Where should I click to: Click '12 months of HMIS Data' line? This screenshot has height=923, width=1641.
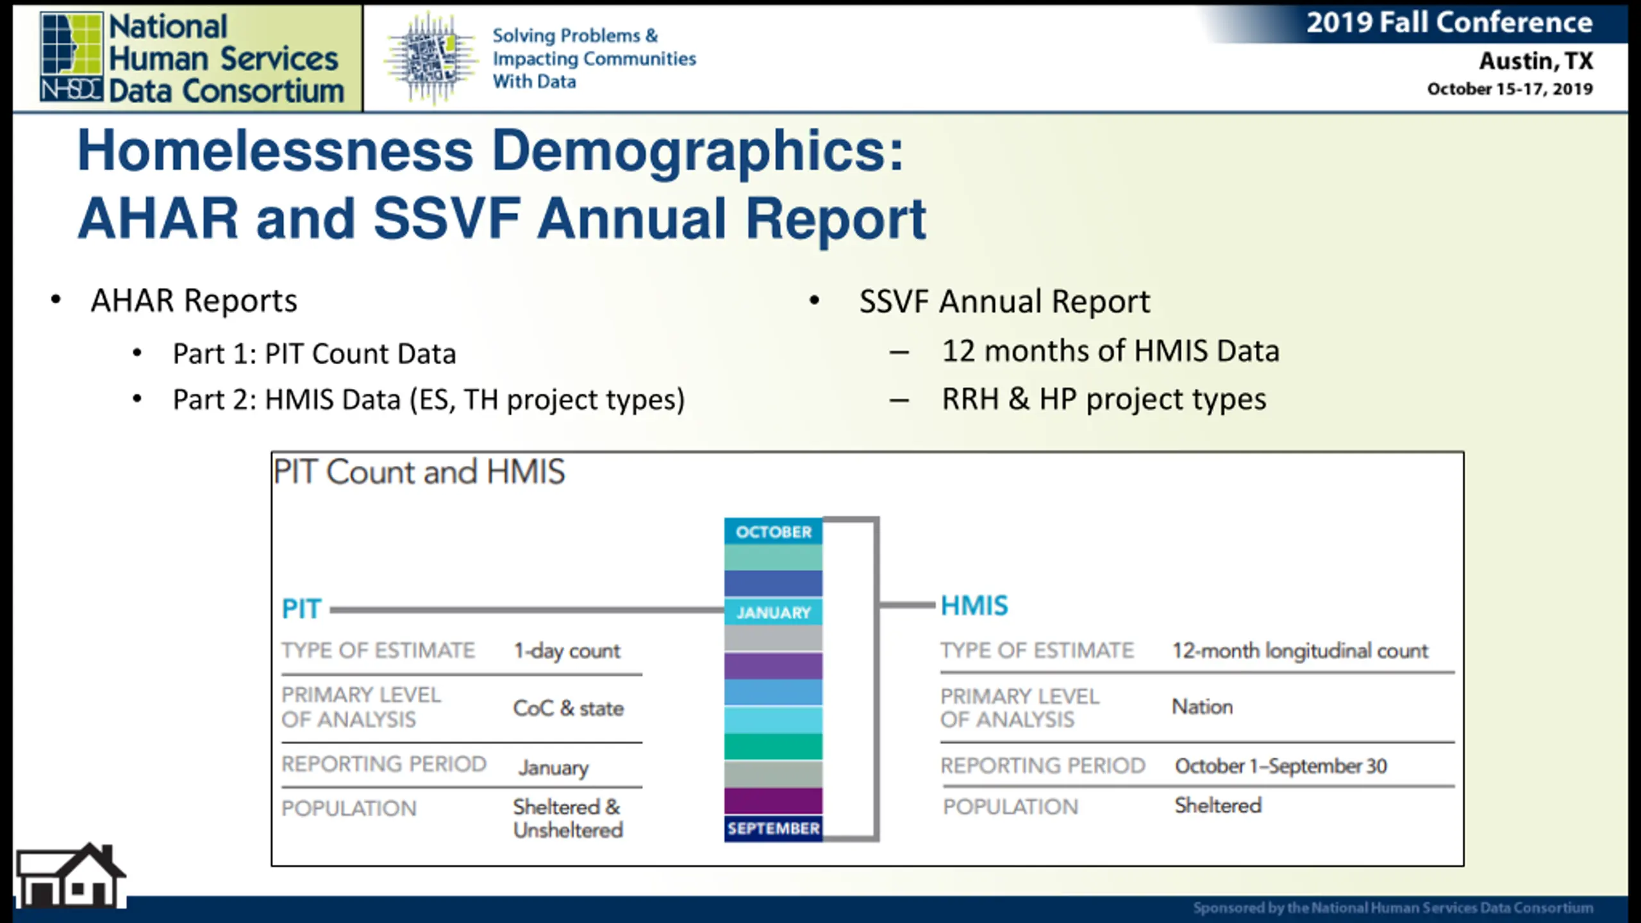[x=1110, y=351]
